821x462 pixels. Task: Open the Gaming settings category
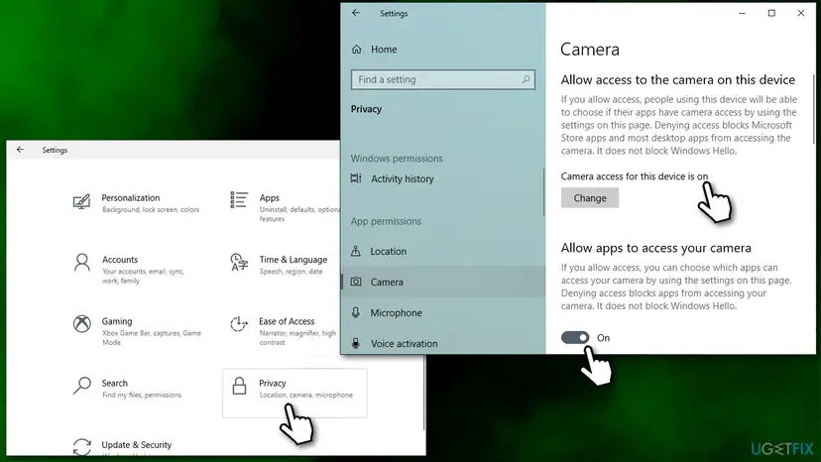(x=137, y=330)
